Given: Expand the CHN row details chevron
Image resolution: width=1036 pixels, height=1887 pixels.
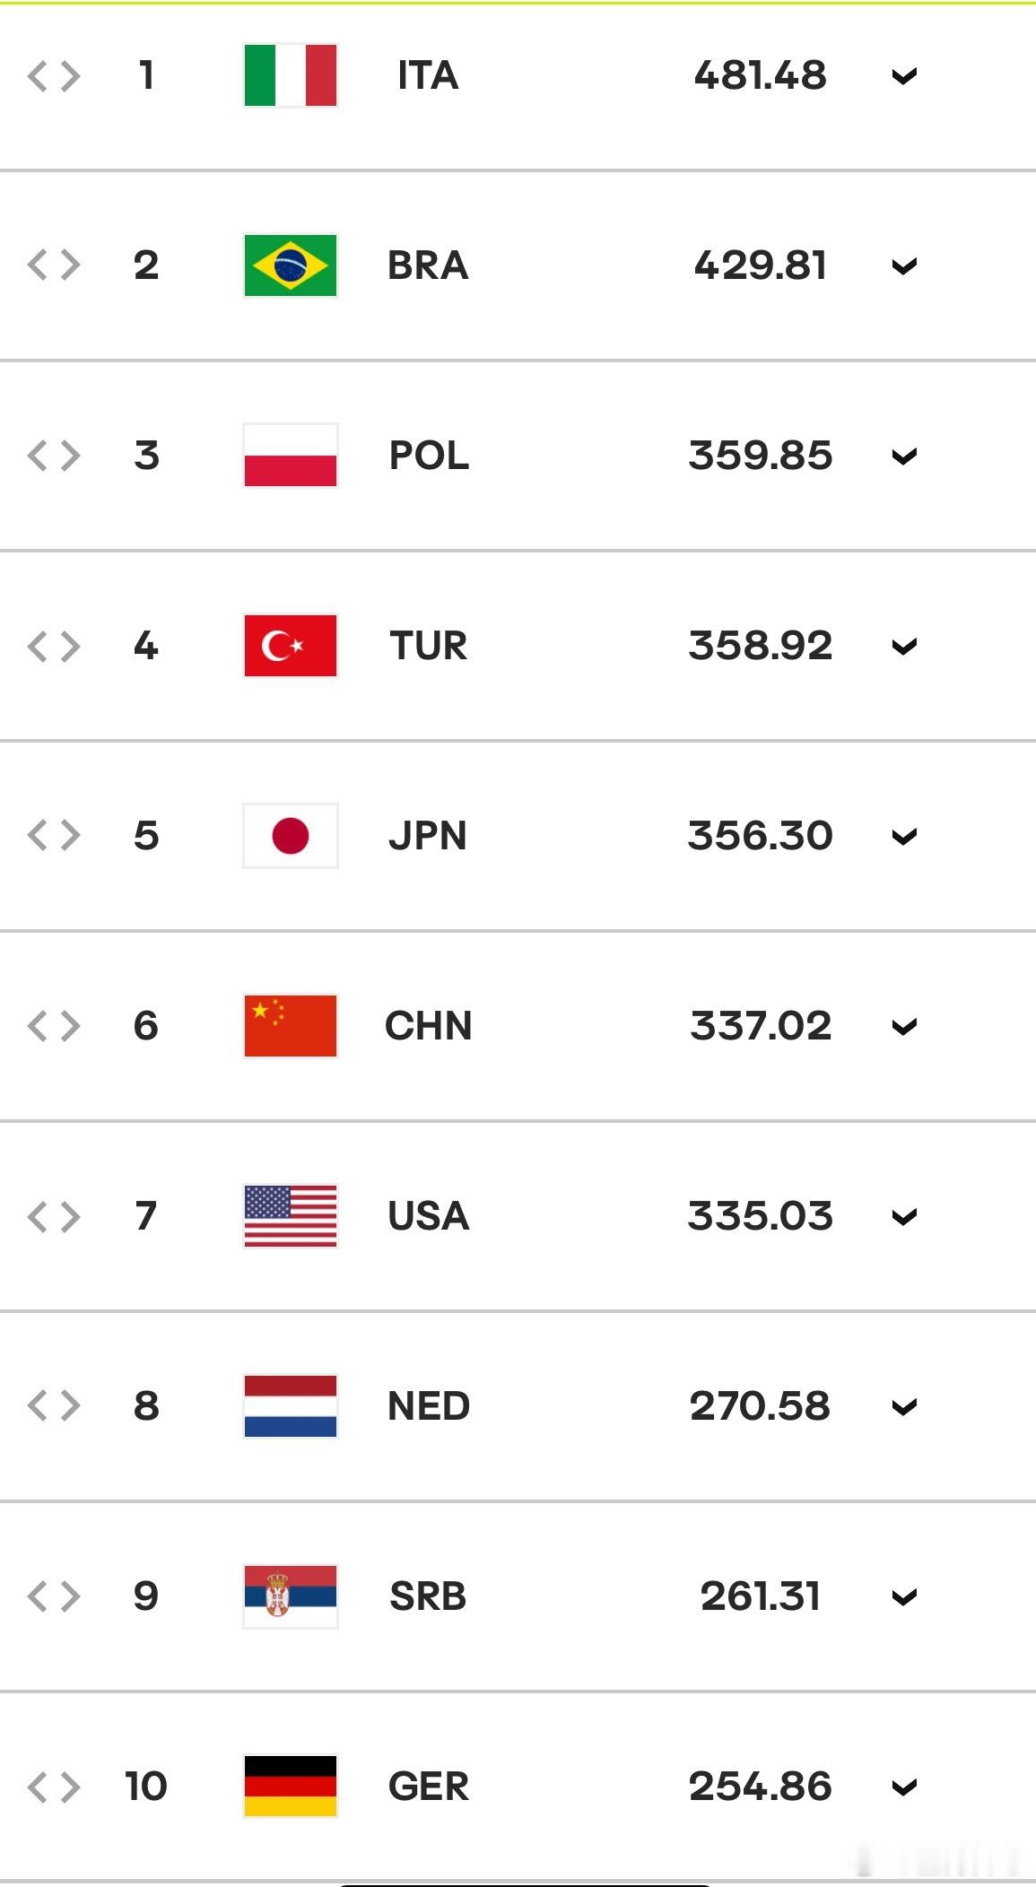Looking at the screenshot, I should (904, 1027).
